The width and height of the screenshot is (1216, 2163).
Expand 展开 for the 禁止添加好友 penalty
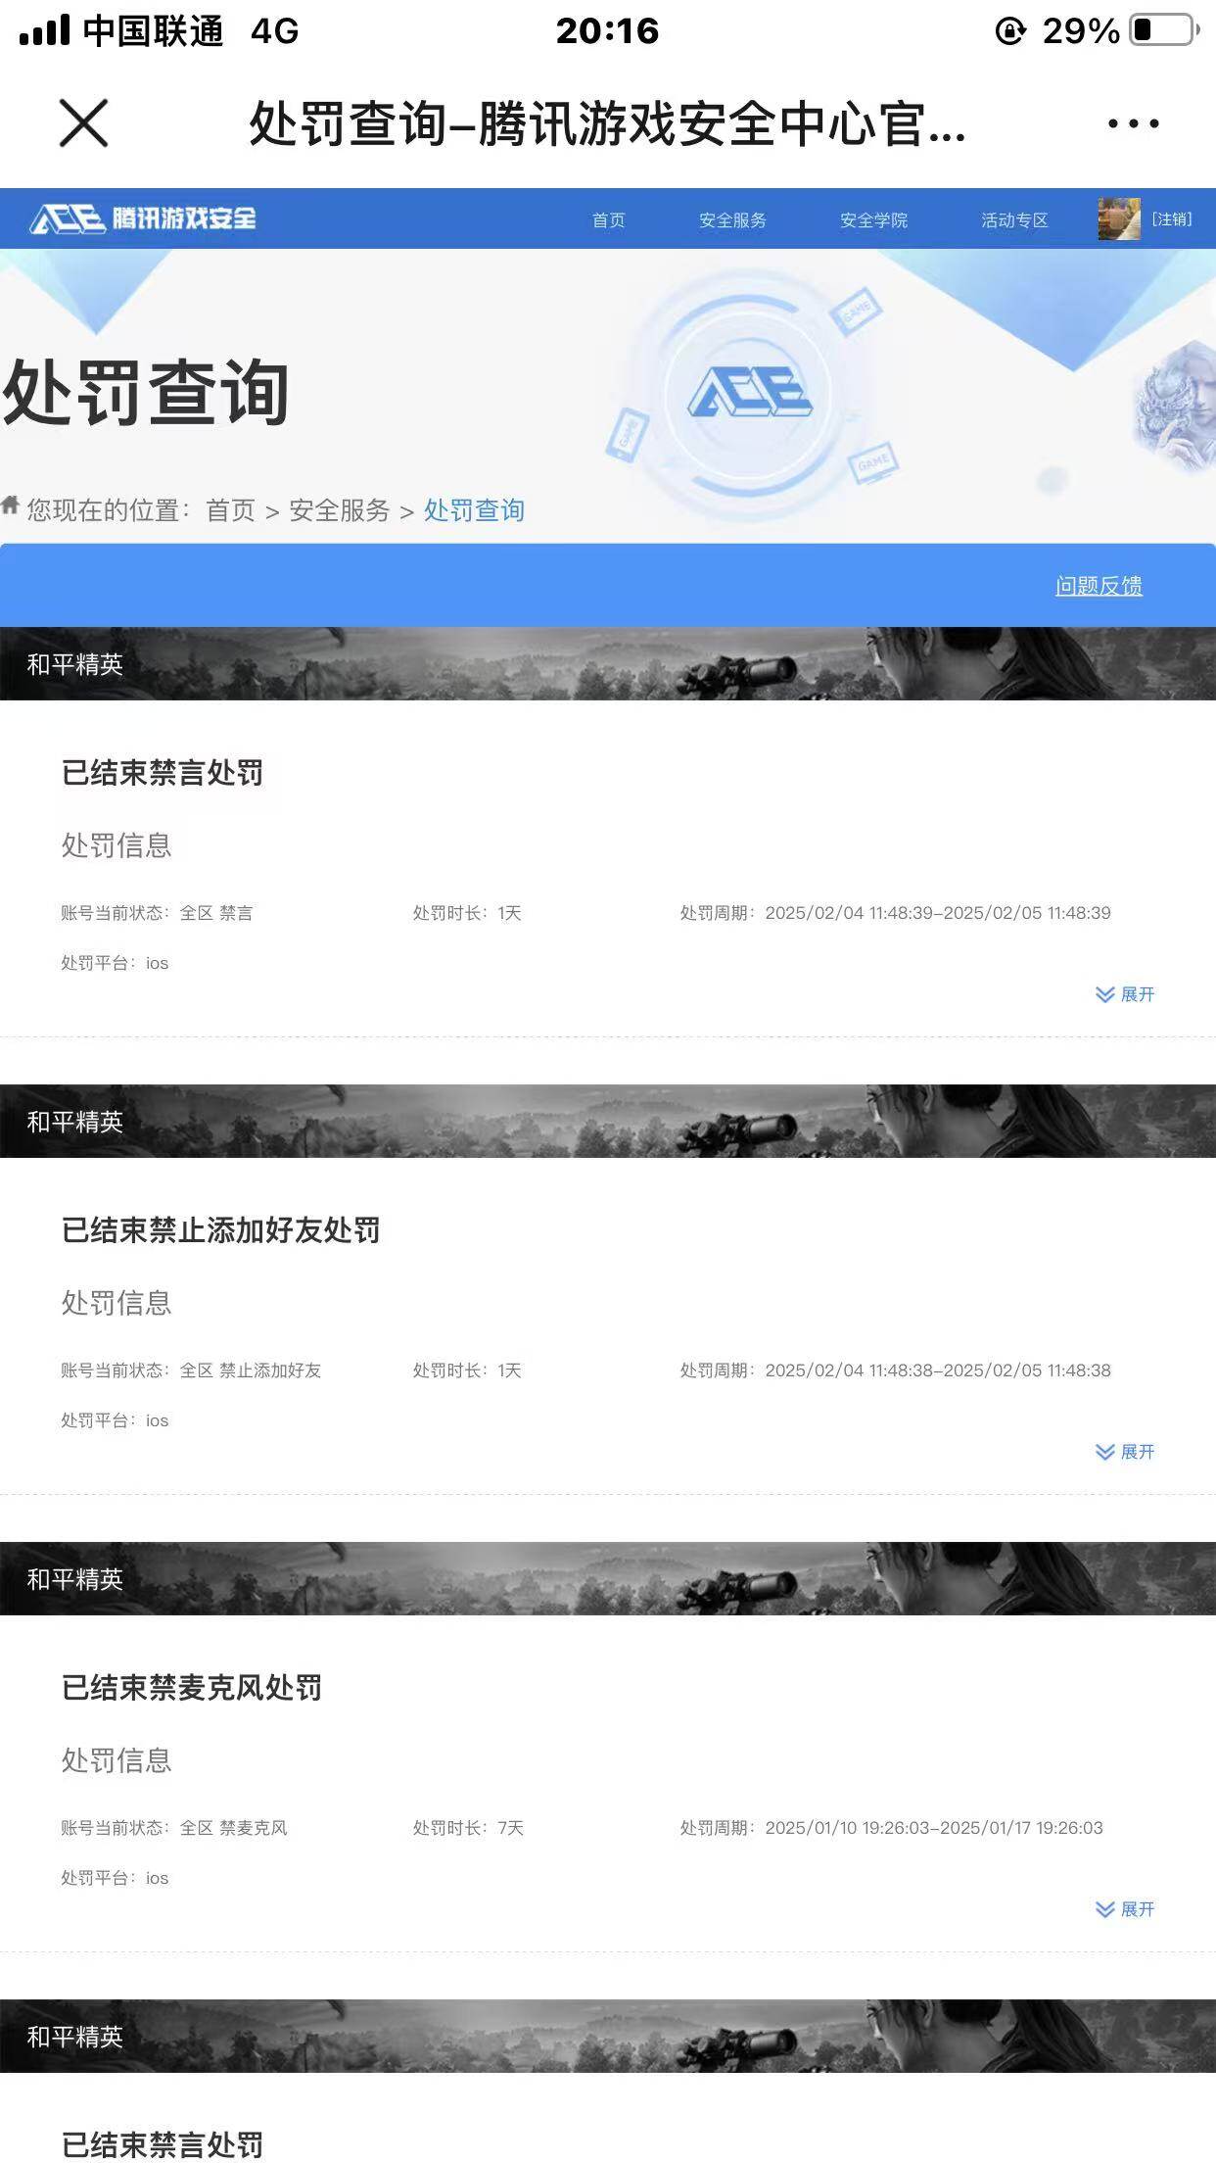(1125, 1452)
